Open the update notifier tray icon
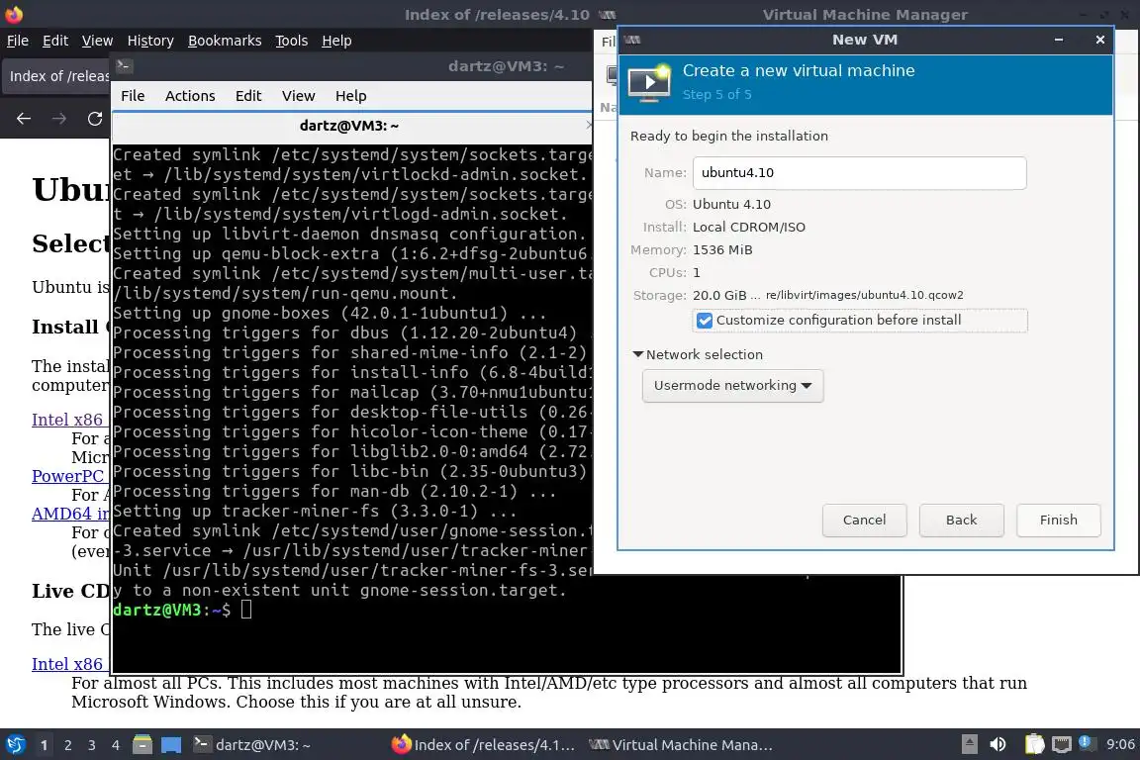Image resolution: width=1140 pixels, height=760 pixels. (x=1085, y=742)
